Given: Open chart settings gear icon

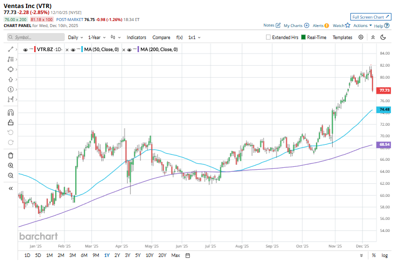Looking at the screenshot, I should point(362,38).
